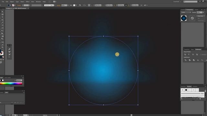Click the Crop pathfinder icon

pos(198,60)
